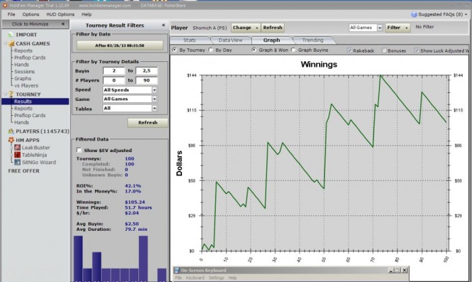Viewport: 472px width, 282px height.
Task: Click the date filter After 03/26/13 button
Action: point(120,46)
